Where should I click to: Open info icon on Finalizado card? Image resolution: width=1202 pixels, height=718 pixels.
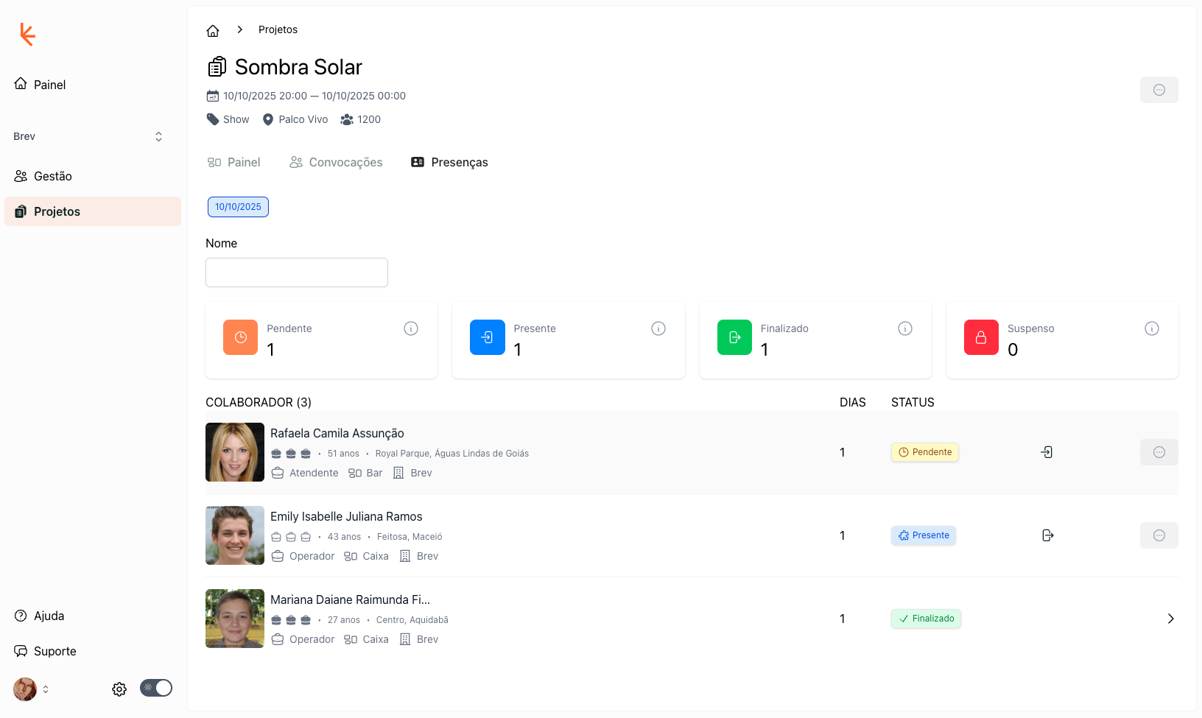click(905, 328)
